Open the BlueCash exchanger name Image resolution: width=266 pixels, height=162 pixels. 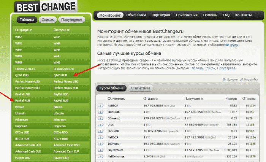coord(114,112)
